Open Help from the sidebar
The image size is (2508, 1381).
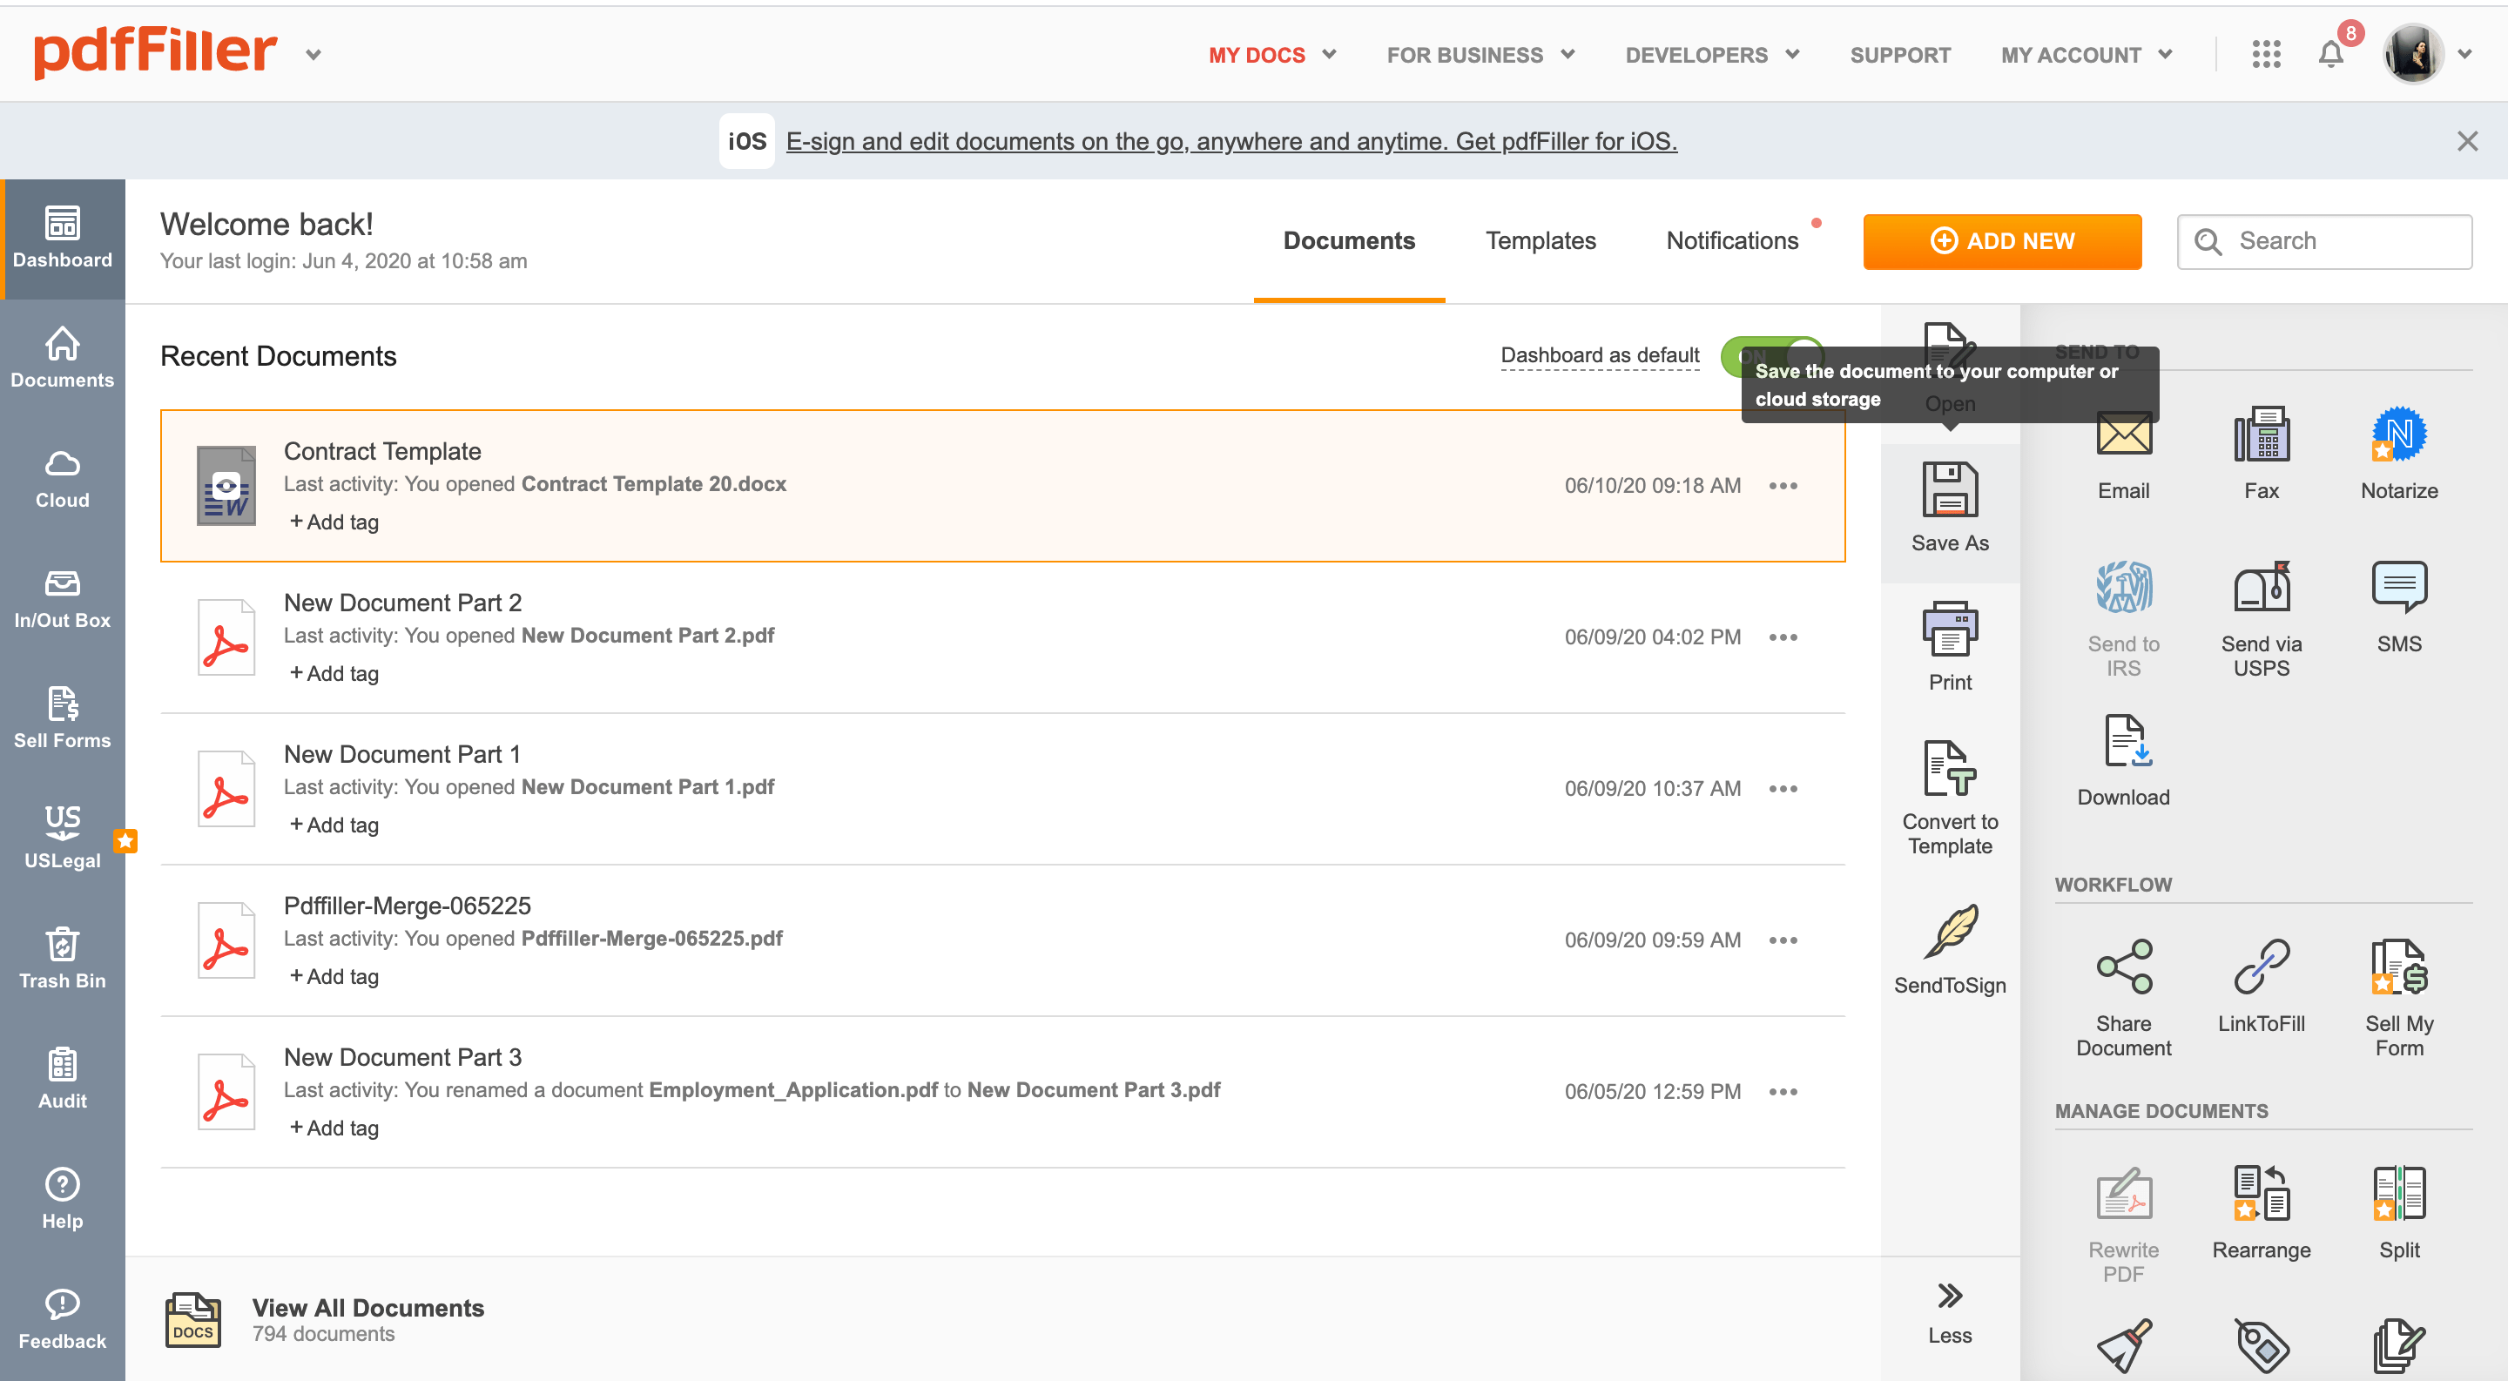63,1199
